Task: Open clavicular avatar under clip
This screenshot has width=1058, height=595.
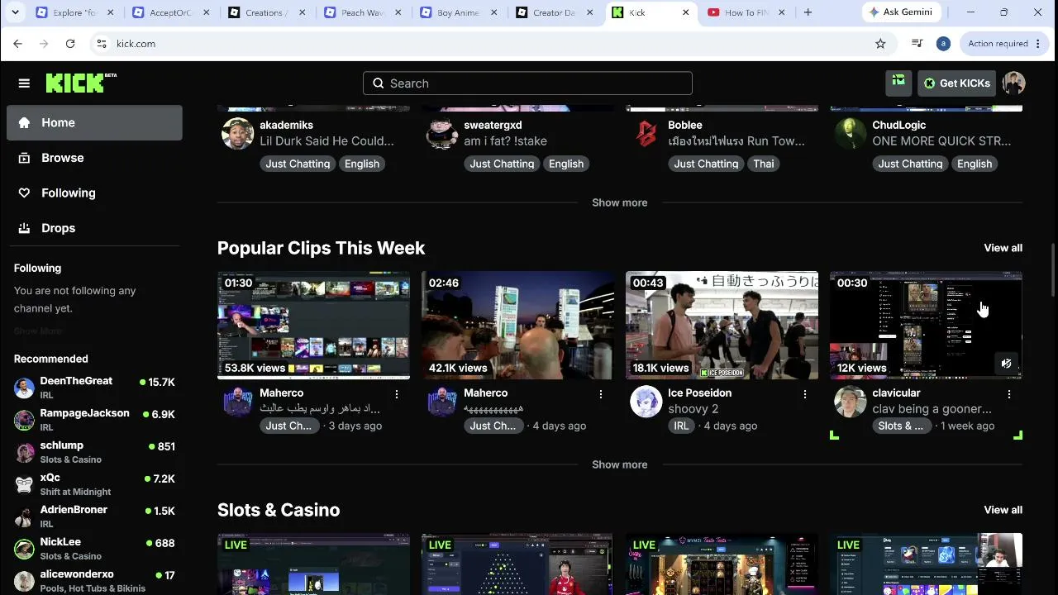Action: click(x=850, y=402)
